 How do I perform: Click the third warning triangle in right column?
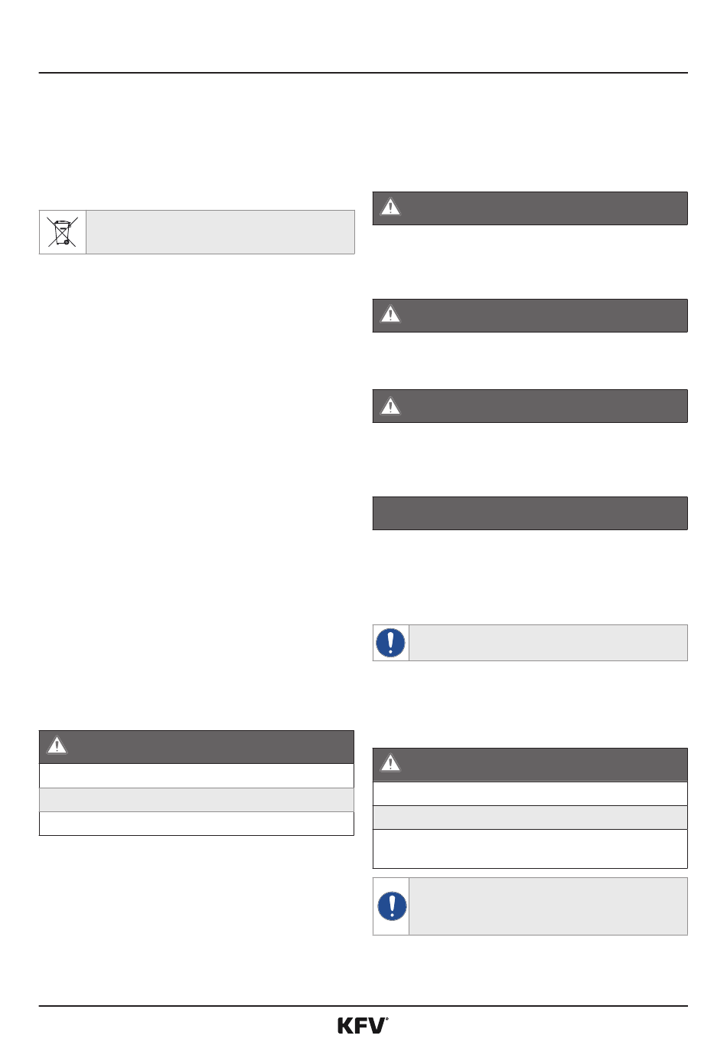click(390, 405)
